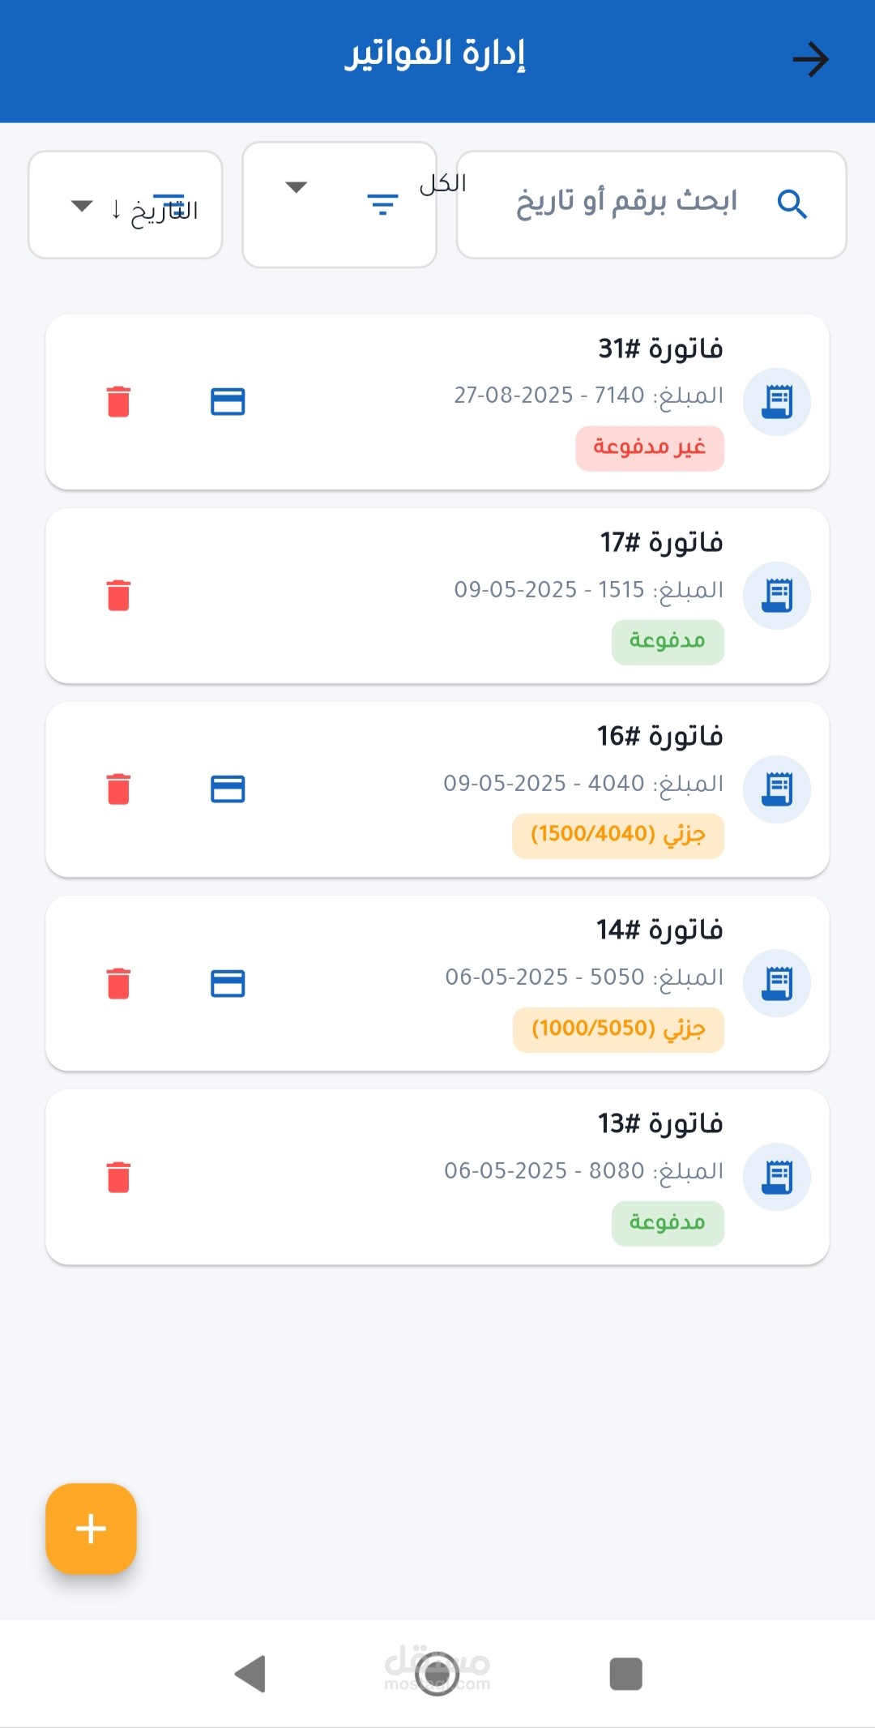Click the غير مدفوعة status badge
The image size is (875, 1728).
click(x=650, y=448)
